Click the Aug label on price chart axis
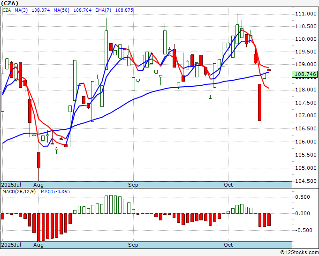The height and width of the screenshot is (256, 319). (x=38, y=185)
